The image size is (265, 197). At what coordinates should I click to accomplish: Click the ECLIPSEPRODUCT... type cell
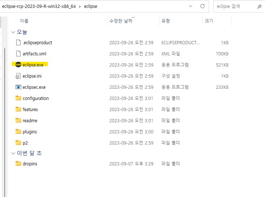coord(181,42)
